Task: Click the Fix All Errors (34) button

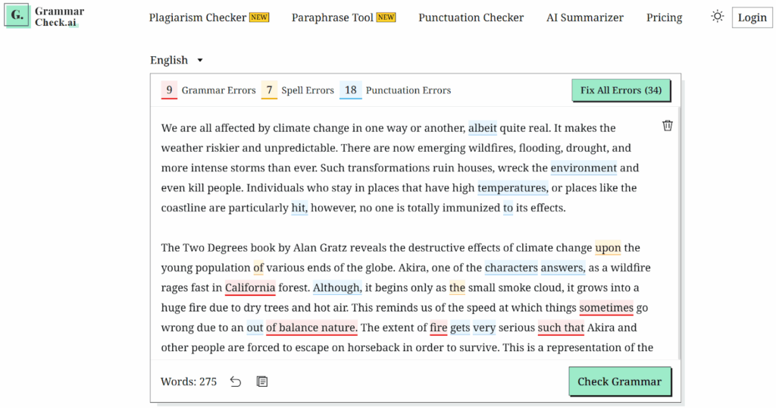Action: pos(621,90)
